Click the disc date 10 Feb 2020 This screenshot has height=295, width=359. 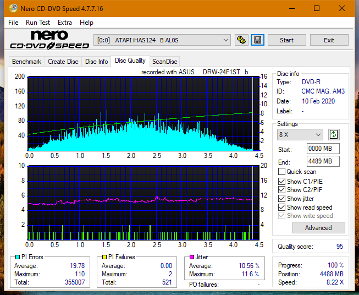(x=318, y=101)
